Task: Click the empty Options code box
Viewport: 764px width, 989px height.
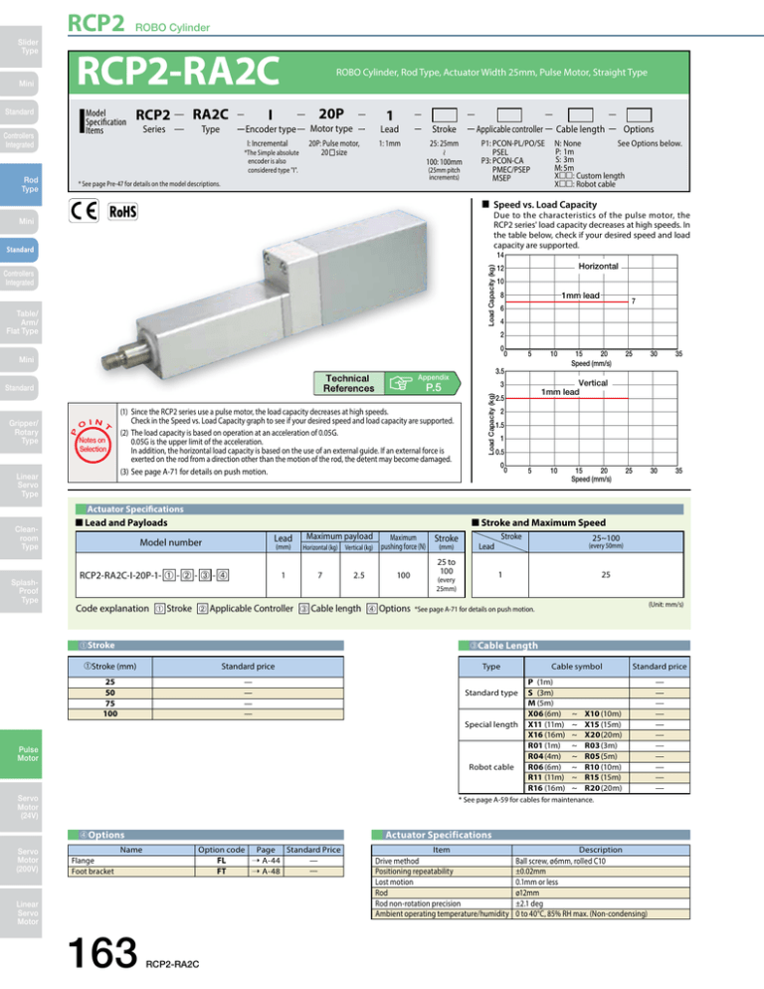Action: (x=639, y=114)
